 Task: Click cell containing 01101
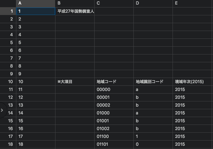pos(114,144)
